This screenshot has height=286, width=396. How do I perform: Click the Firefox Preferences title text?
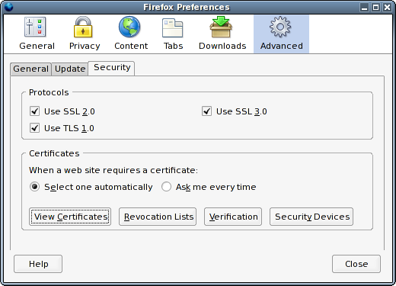coord(187,7)
